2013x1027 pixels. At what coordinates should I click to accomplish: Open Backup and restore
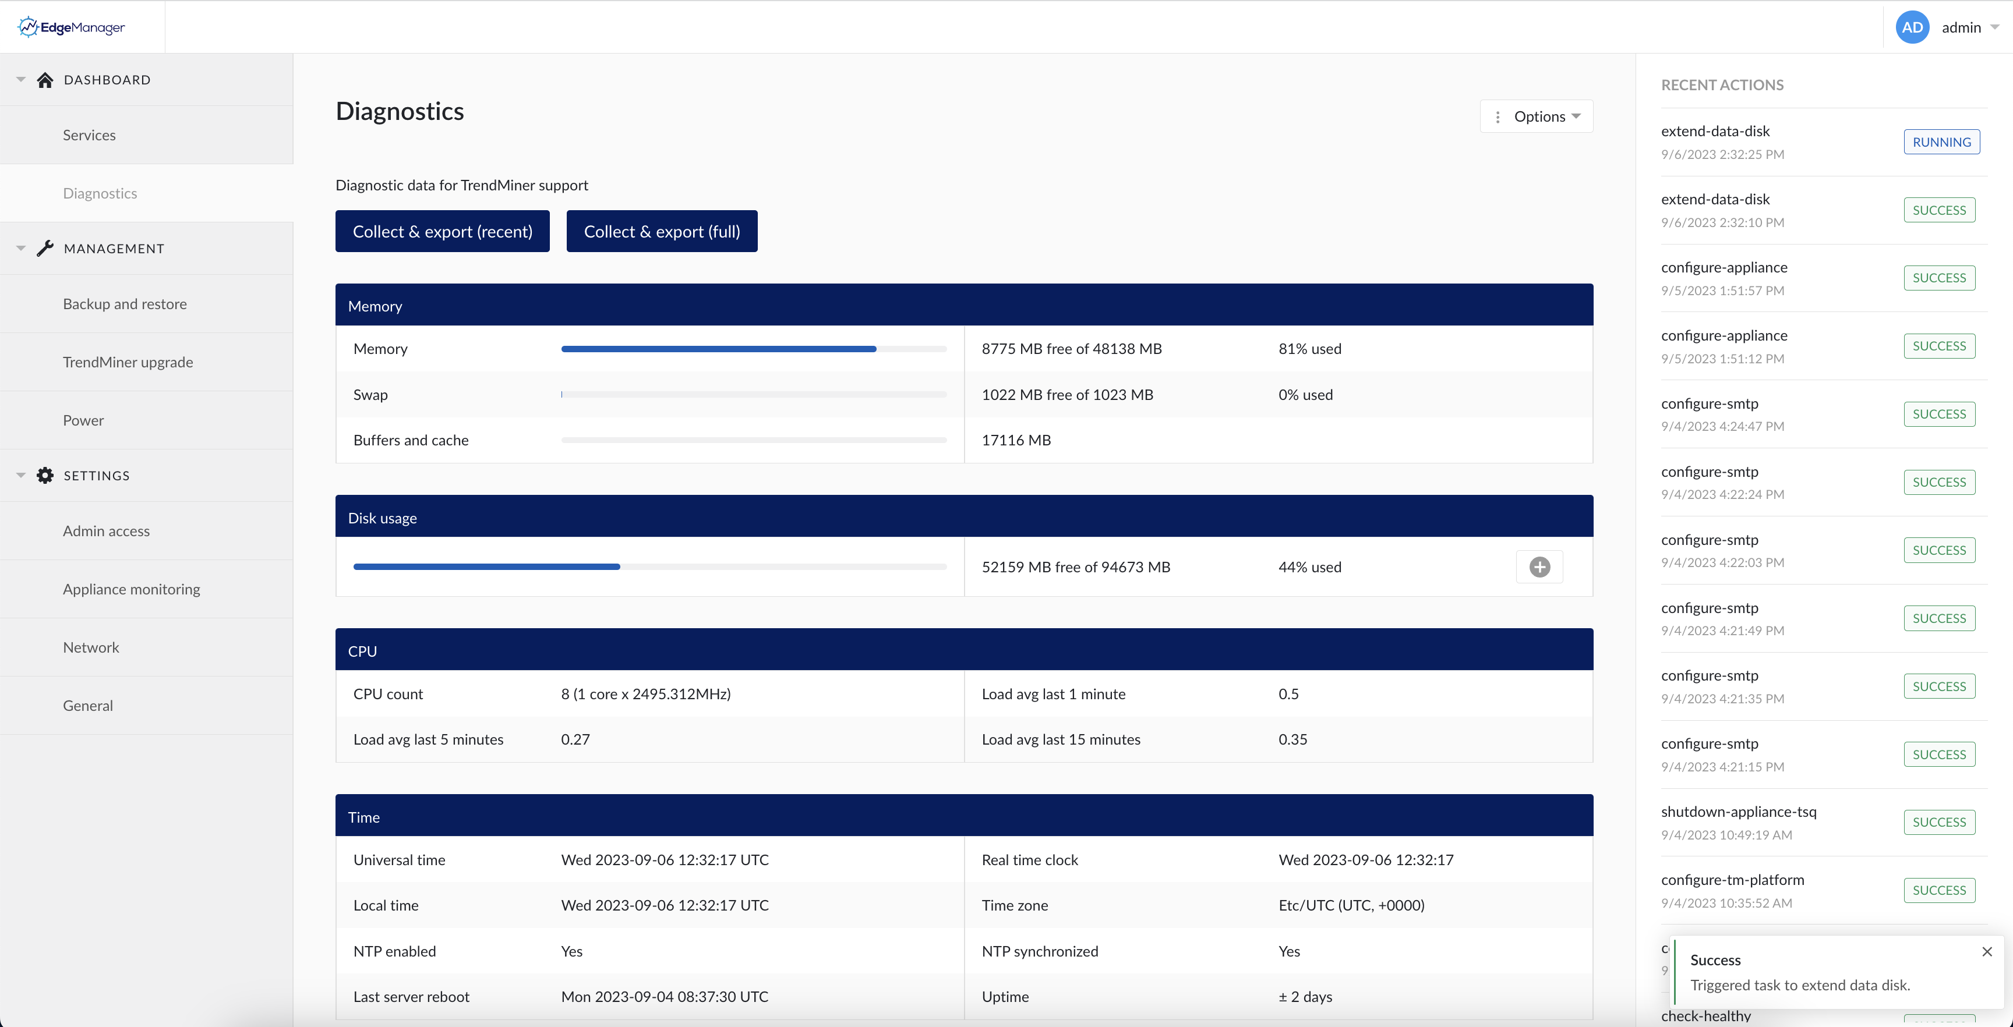(124, 304)
